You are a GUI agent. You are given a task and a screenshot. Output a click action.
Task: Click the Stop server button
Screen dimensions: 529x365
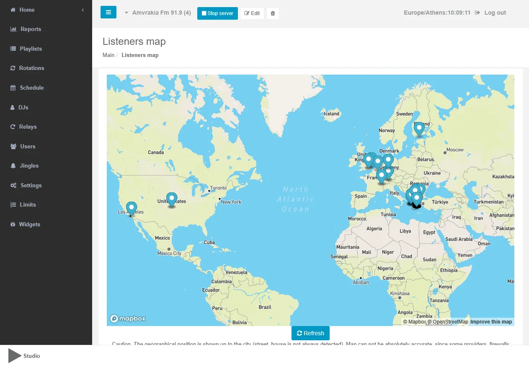point(217,13)
